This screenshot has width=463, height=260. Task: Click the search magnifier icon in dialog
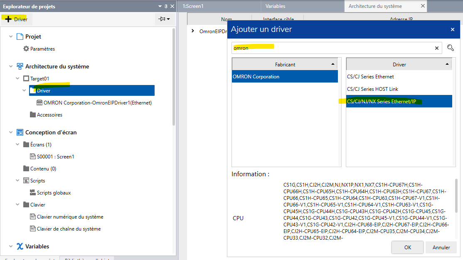tap(450, 48)
